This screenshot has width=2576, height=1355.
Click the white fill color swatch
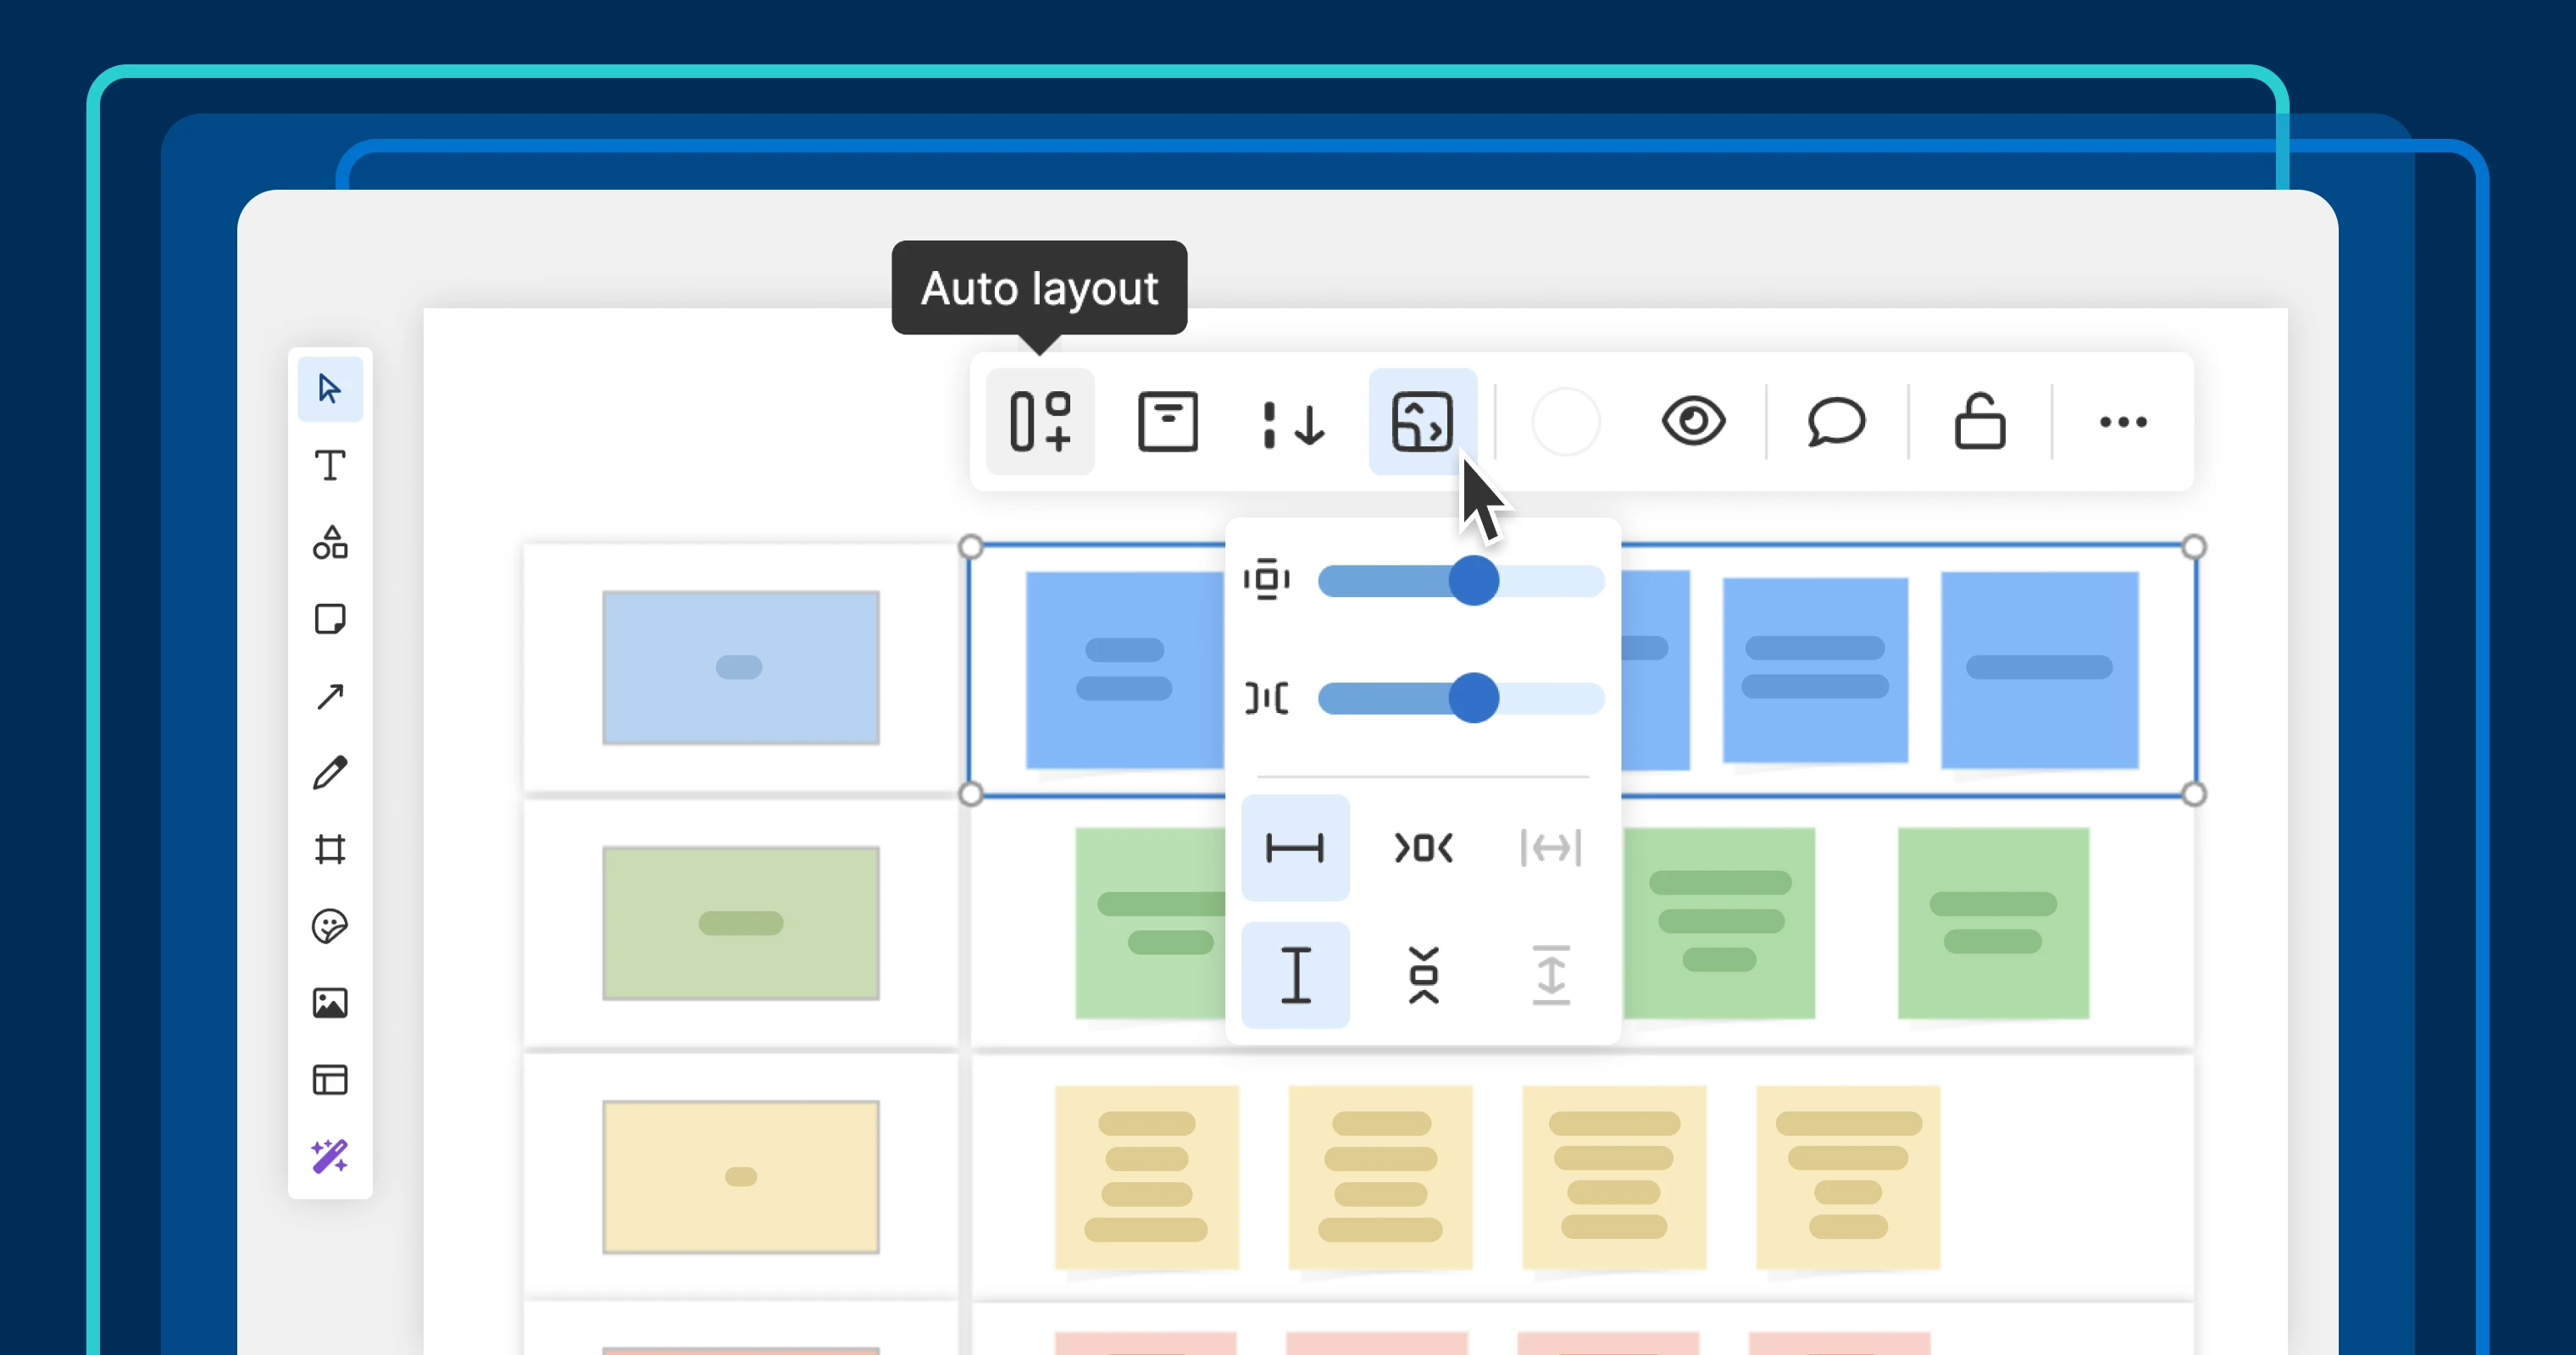pos(1565,422)
